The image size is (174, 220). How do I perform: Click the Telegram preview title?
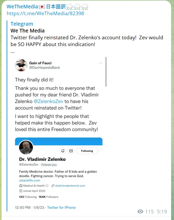22,24
